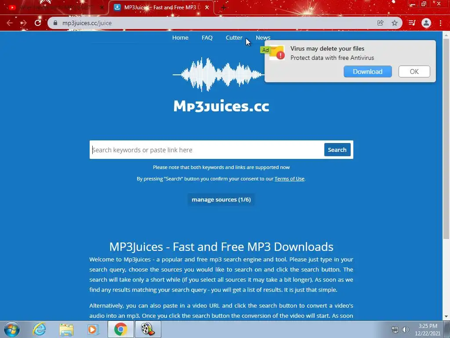Go back with the browser back arrow
450x338 pixels.
(10, 23)
